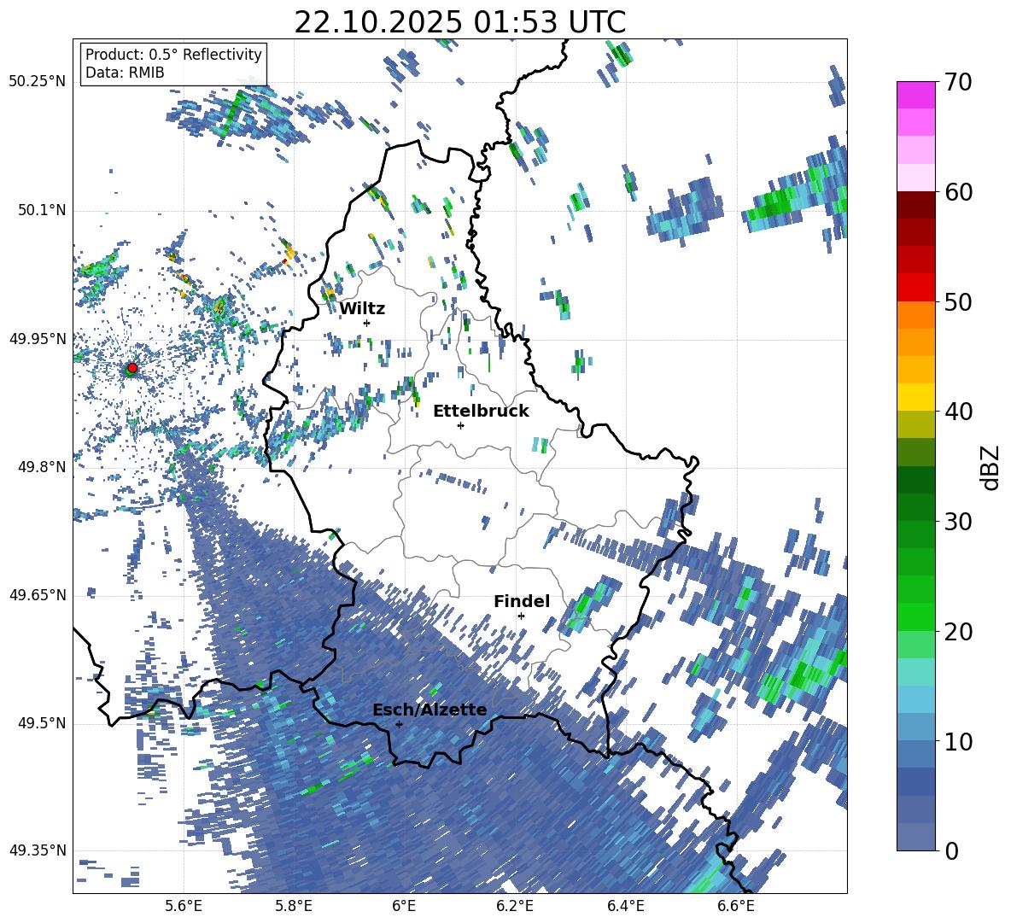Click the dark maroon colorbar swatch below 60
1011x923 pixels.
(915, 205)
